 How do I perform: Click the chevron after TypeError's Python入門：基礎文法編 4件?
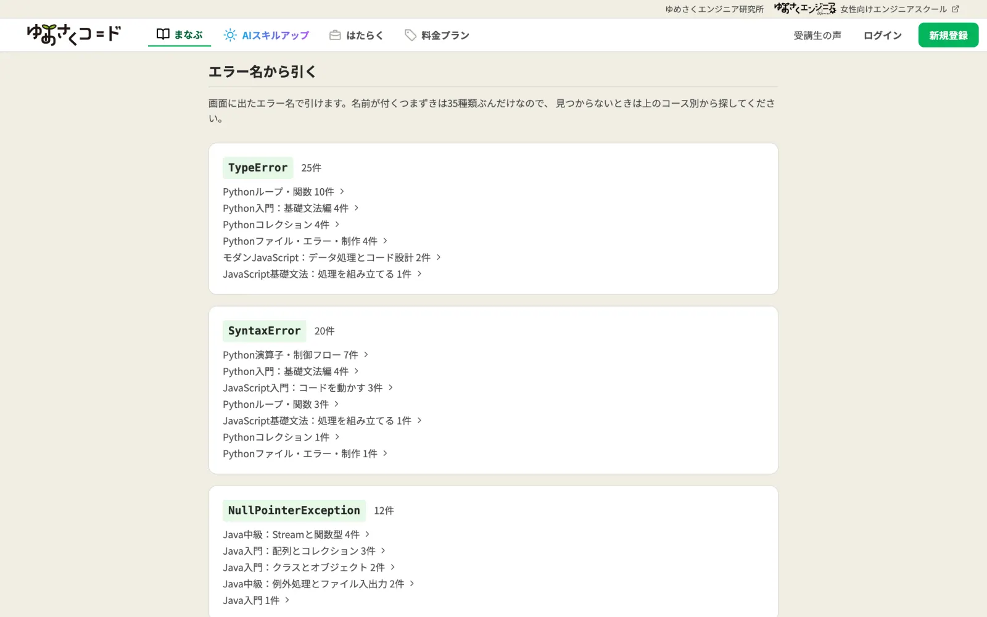pyautogui.click(x=356, y=209)
